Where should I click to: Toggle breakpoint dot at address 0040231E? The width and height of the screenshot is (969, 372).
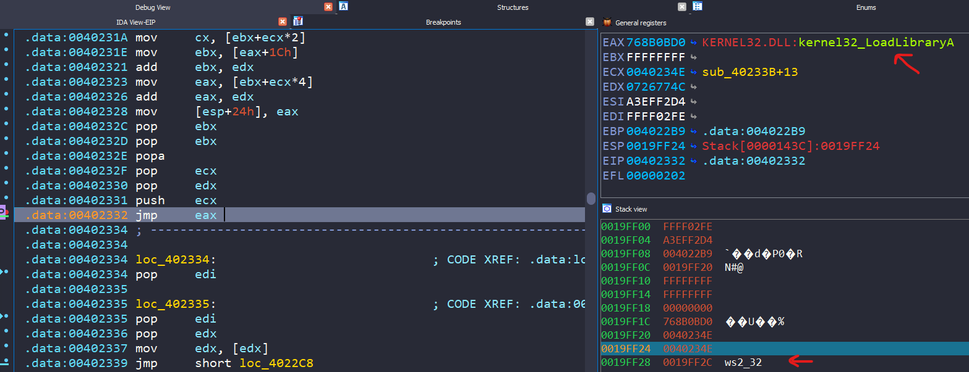[x=6, y=50]
